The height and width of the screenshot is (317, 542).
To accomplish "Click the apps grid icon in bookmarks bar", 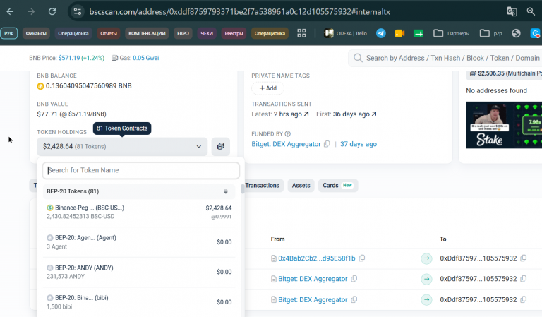I will point(302,33).
